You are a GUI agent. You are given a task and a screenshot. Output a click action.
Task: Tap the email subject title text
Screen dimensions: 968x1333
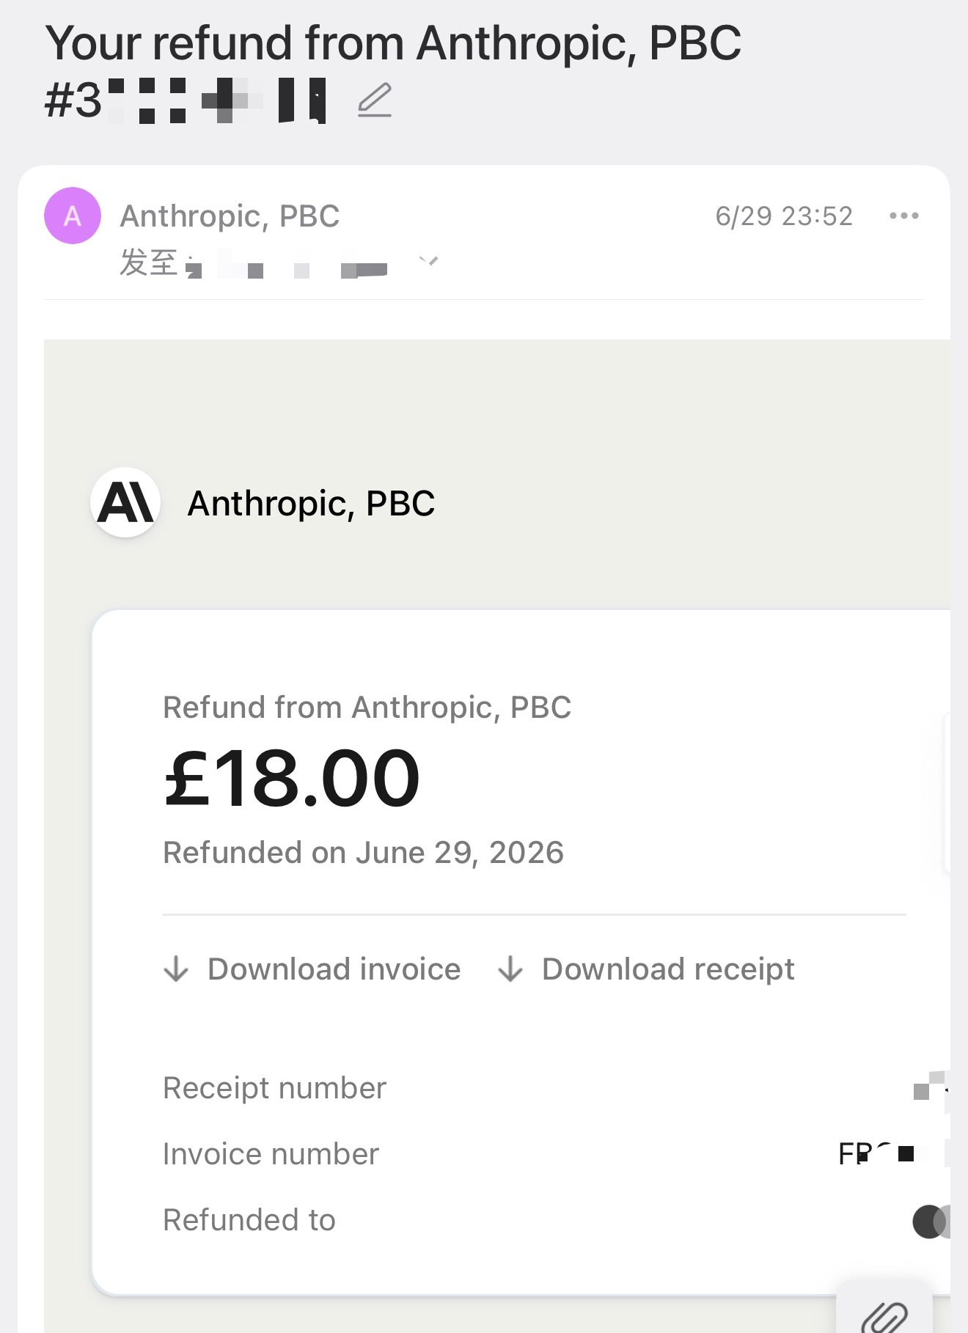pos(393,70)
